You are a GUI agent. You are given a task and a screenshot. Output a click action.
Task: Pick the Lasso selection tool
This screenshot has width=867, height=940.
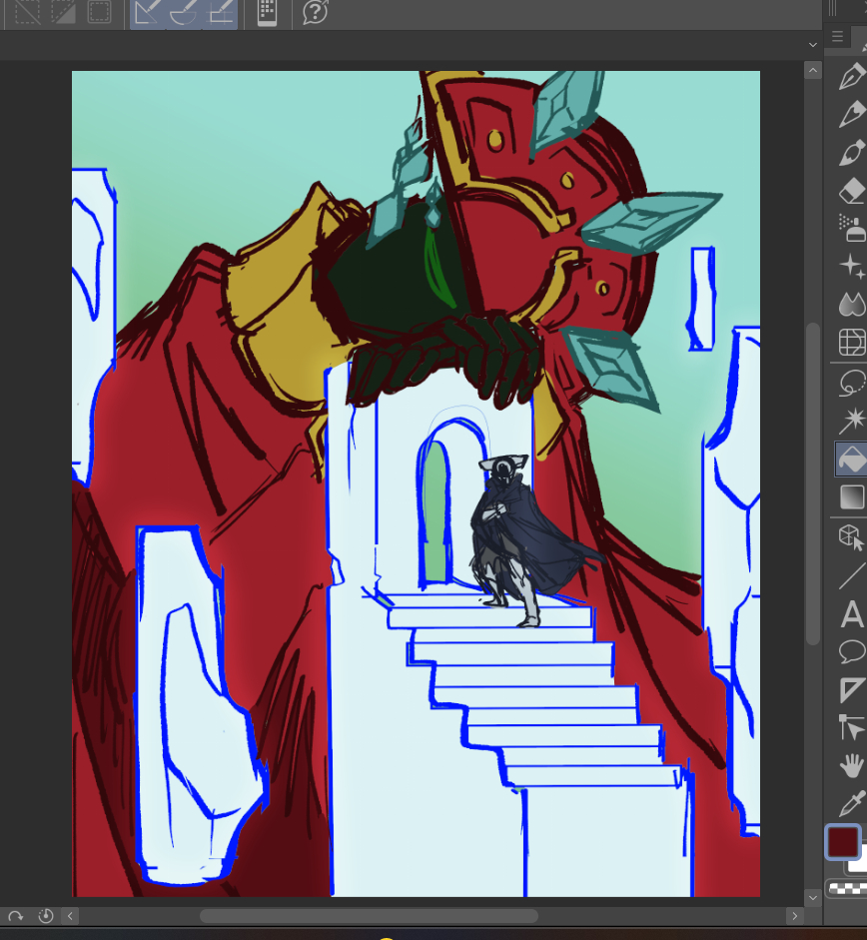click(x=851, y=382)
